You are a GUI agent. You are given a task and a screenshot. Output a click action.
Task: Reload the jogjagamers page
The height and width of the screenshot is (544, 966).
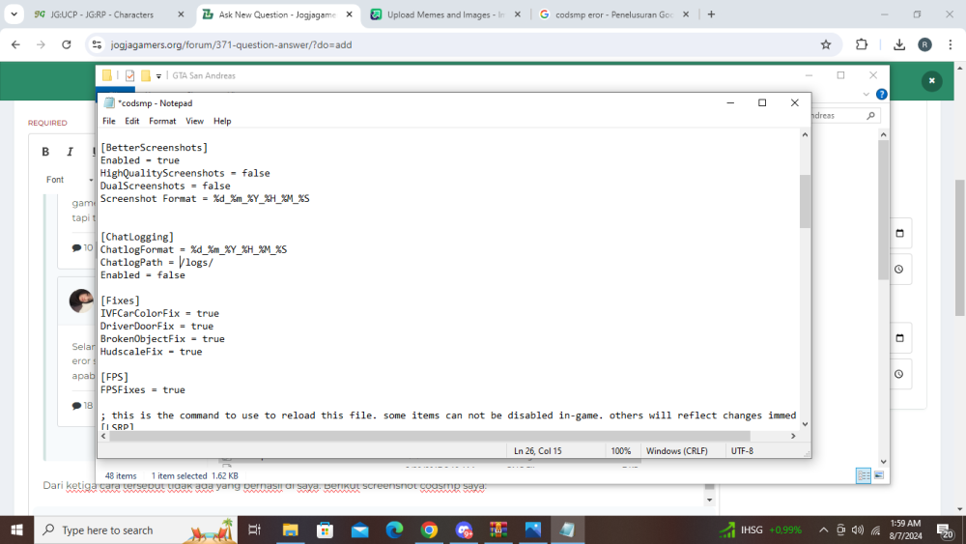67,44
